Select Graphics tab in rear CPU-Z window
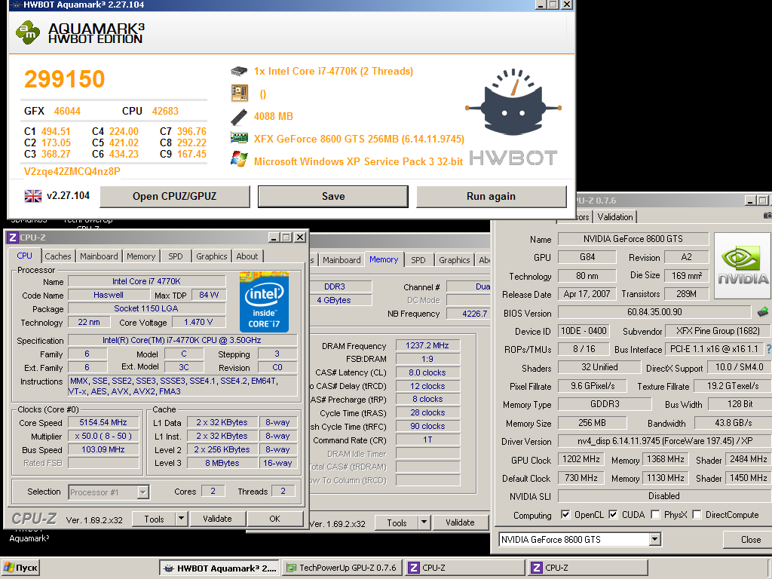The image size is (772, 579). [x=455, y=260]
